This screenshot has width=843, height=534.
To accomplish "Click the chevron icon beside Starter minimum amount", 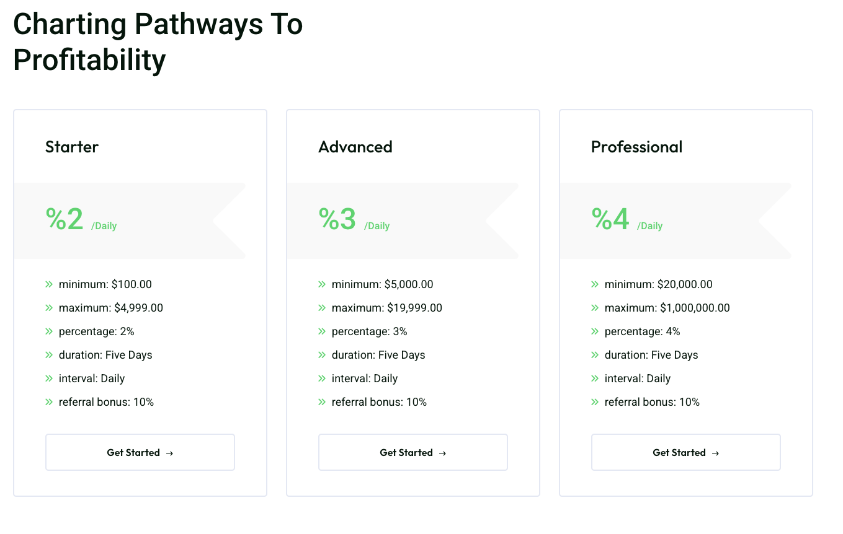I will [x=49, y=284].
